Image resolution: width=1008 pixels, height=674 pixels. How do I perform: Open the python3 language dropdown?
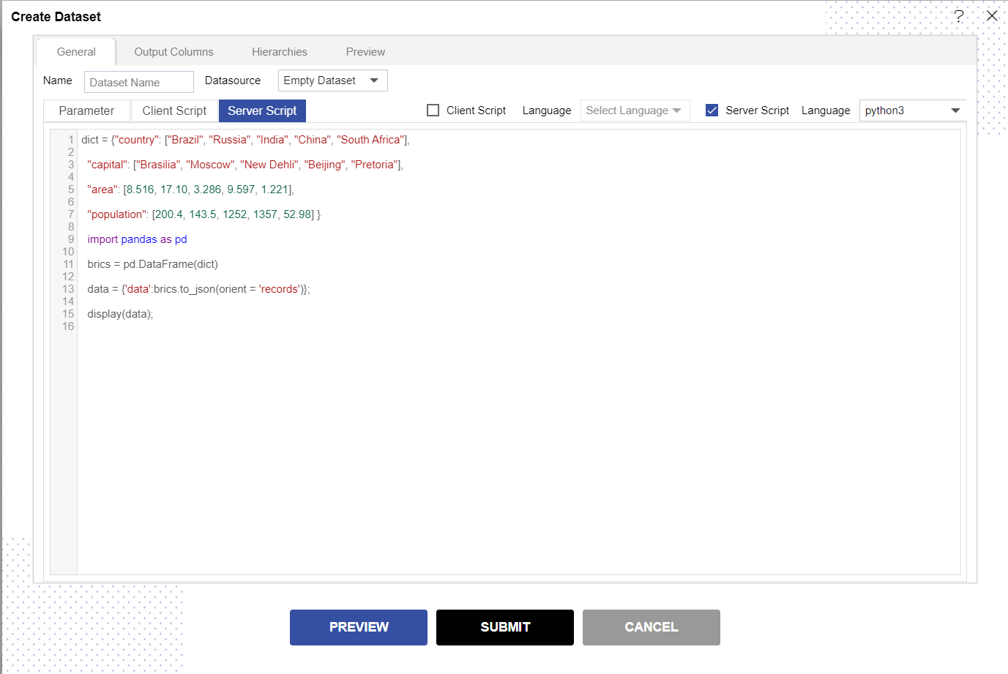[x=912, y=111]
